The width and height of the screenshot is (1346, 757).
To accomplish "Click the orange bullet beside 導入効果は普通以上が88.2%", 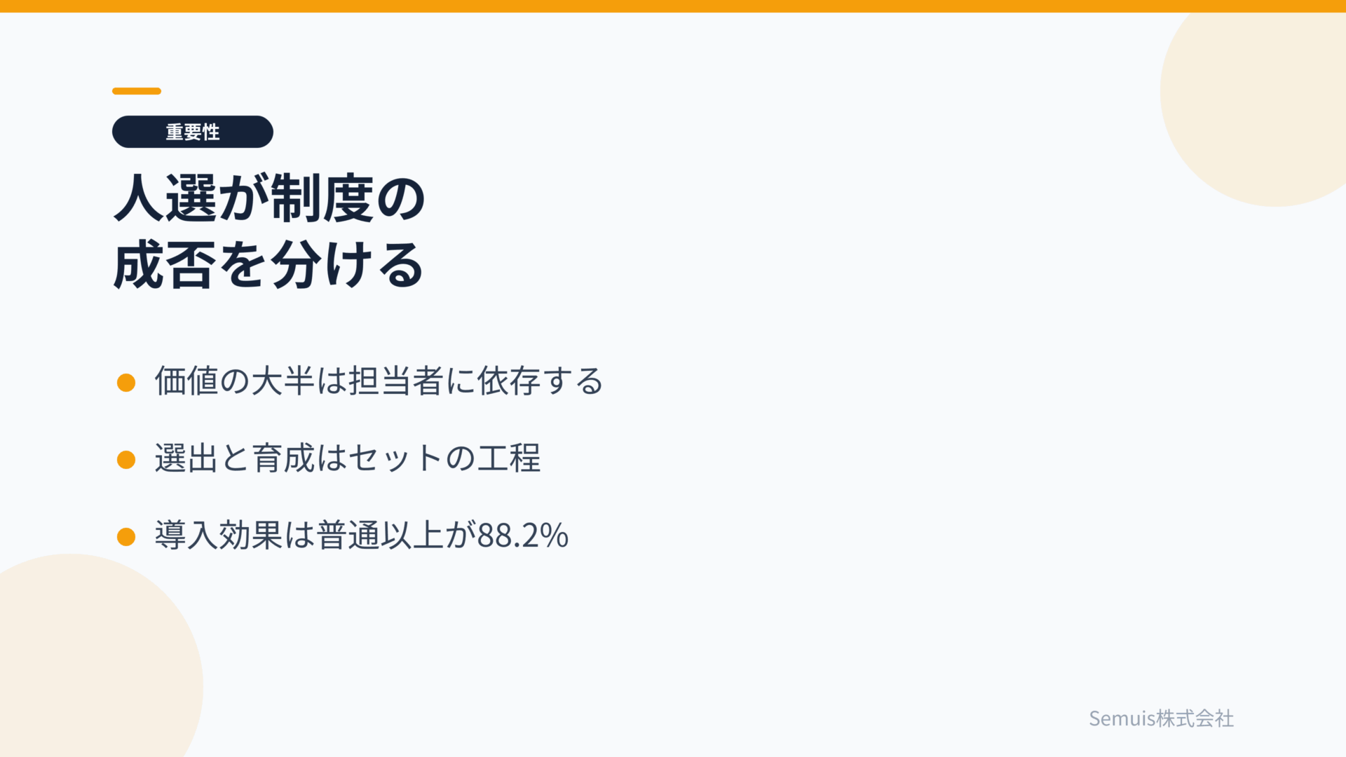I will (x=126, y=537).
